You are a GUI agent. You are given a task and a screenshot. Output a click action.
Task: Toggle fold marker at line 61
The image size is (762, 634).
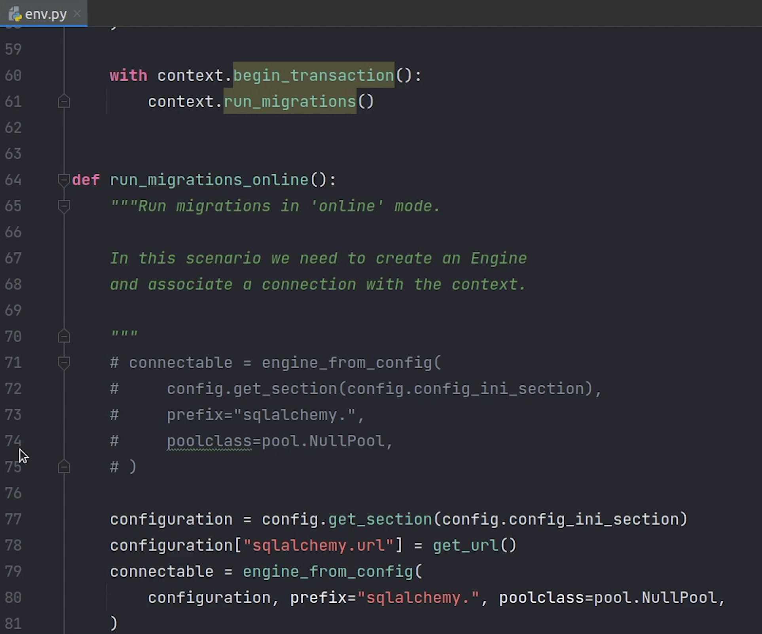tap(64, 102)
